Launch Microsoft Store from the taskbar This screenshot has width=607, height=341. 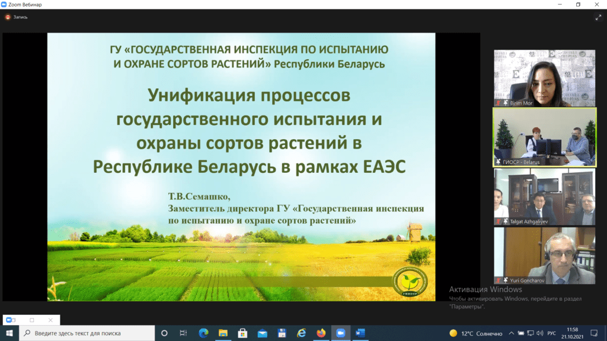click(x=242, y=333)
